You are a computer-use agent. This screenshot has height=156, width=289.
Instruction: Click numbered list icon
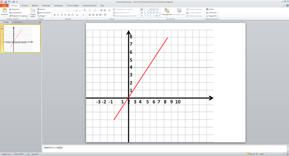pyautogui.click(x=95, y=10)
